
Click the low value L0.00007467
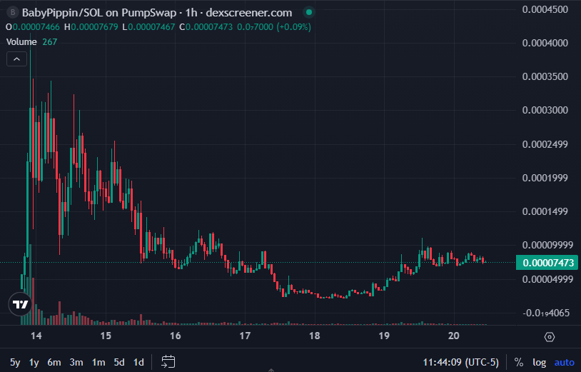[x=148, y=27]
